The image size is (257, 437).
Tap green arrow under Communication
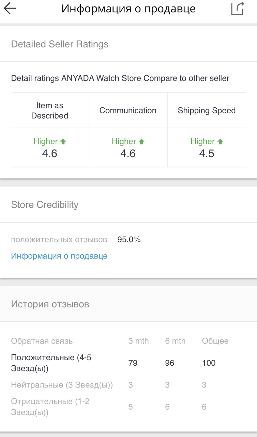click(142, 141)
